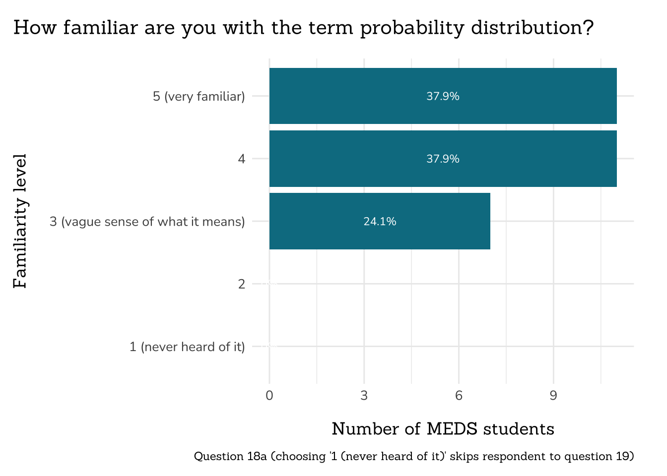The image size is (667, 476).
Task: Click the Question 18a caption text
Action: 414,456
